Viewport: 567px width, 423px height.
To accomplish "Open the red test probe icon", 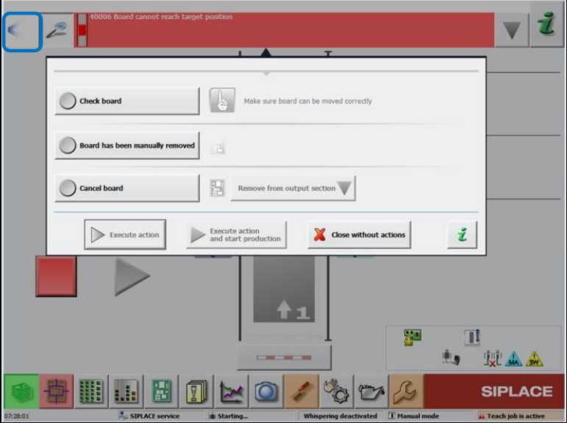I will click(301, 391).
